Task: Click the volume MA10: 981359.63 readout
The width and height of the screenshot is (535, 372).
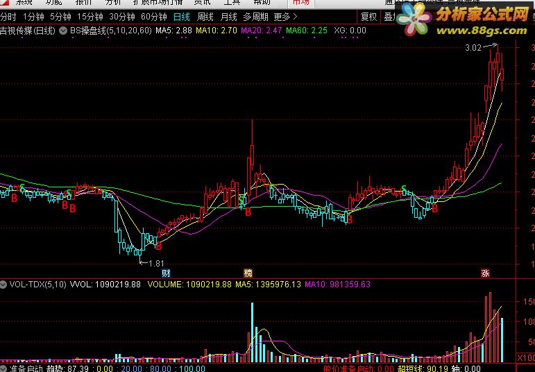Action: click(x=337, y=285)
